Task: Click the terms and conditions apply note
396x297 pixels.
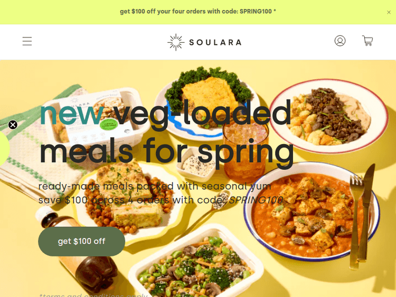Action: pos(93,295)
